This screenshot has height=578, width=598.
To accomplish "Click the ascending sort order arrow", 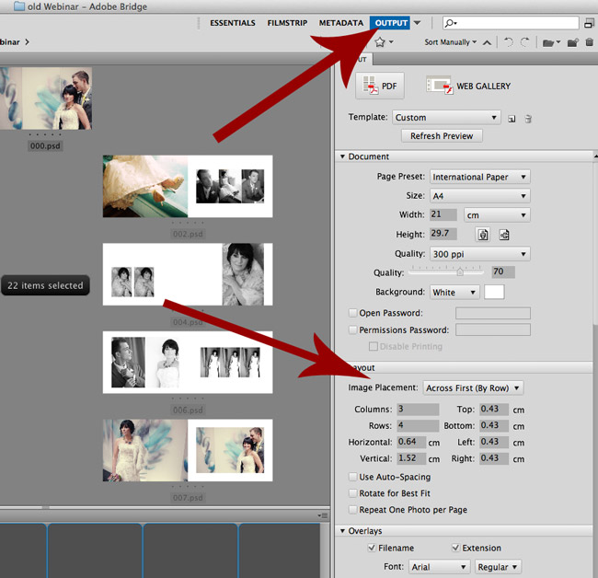I will (487, 42).
